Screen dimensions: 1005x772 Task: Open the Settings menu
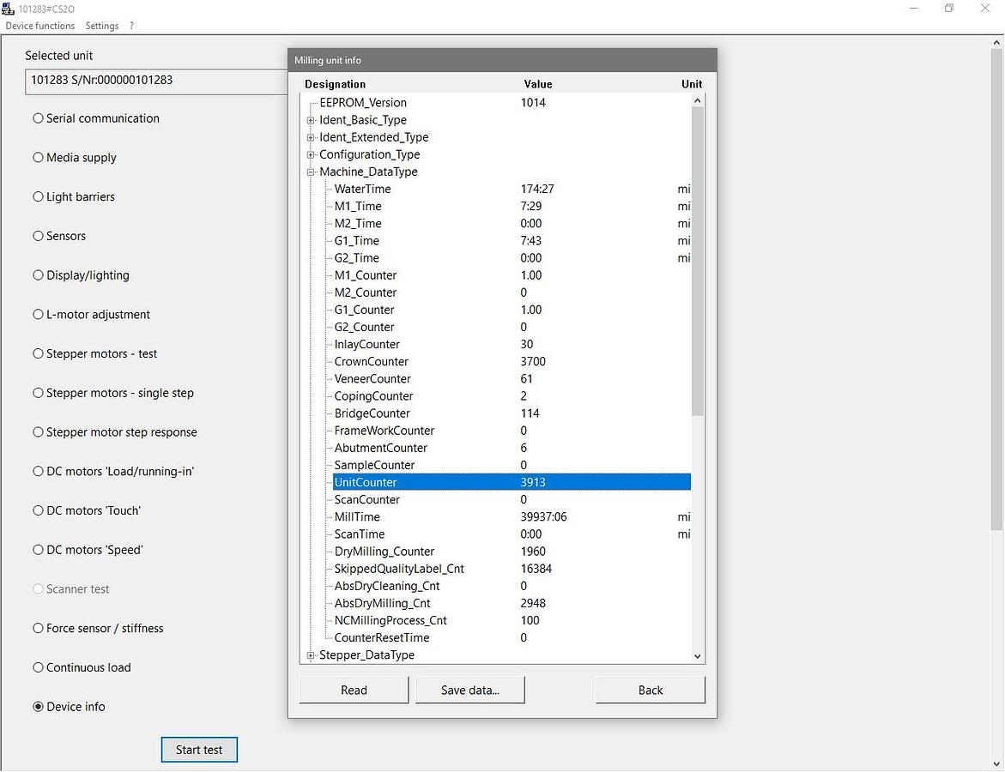pos(102,26)
